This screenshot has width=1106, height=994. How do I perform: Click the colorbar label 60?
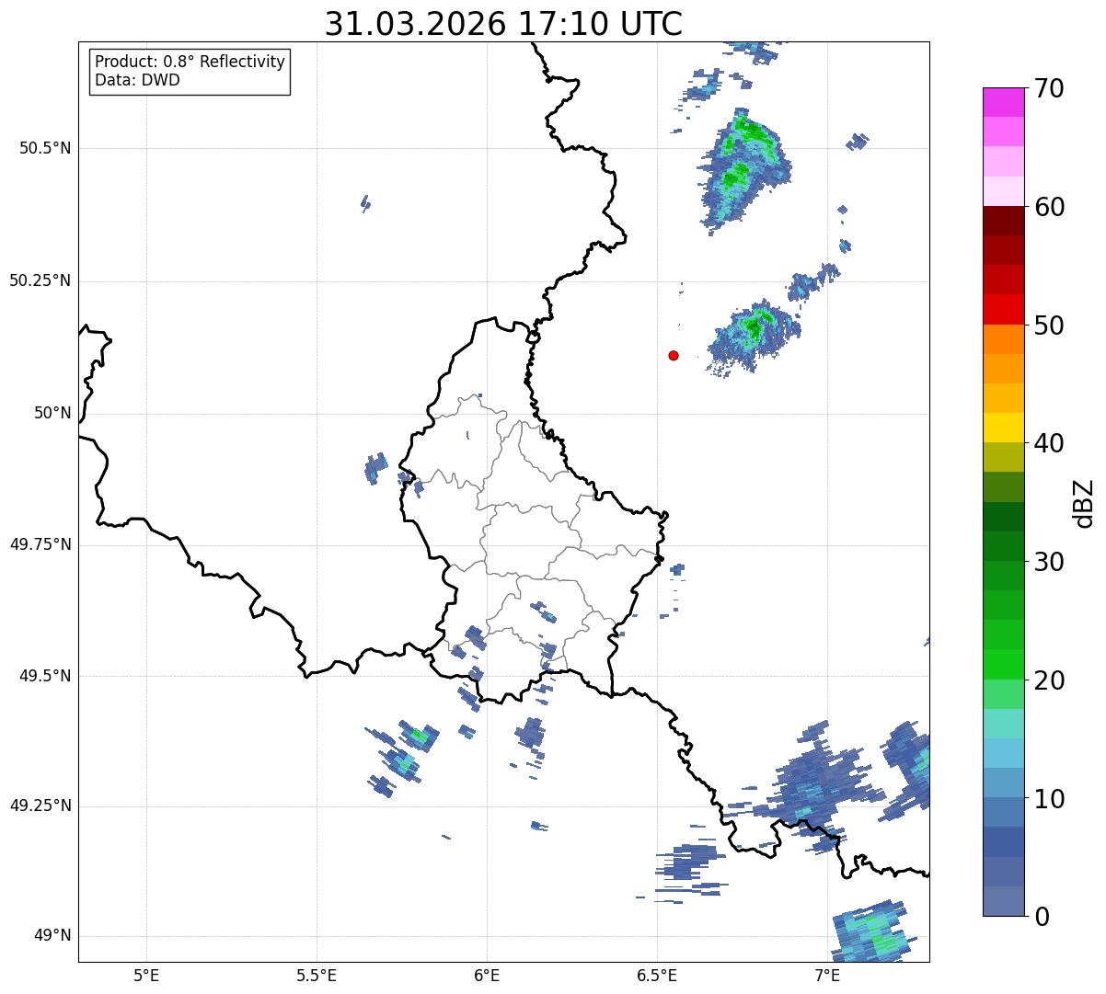pos(1049,207)
